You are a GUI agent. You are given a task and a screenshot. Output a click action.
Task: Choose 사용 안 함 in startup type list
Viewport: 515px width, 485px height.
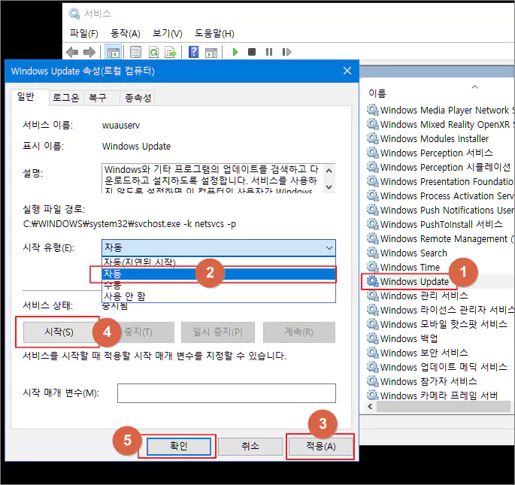click(x=219, y=296)
